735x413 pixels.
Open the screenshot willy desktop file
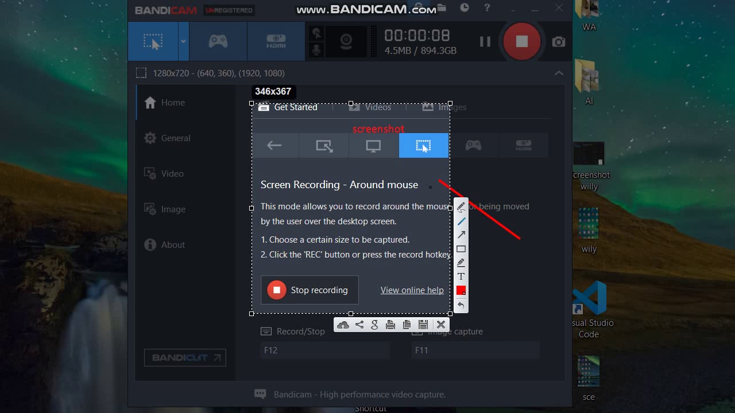point(589,166)
